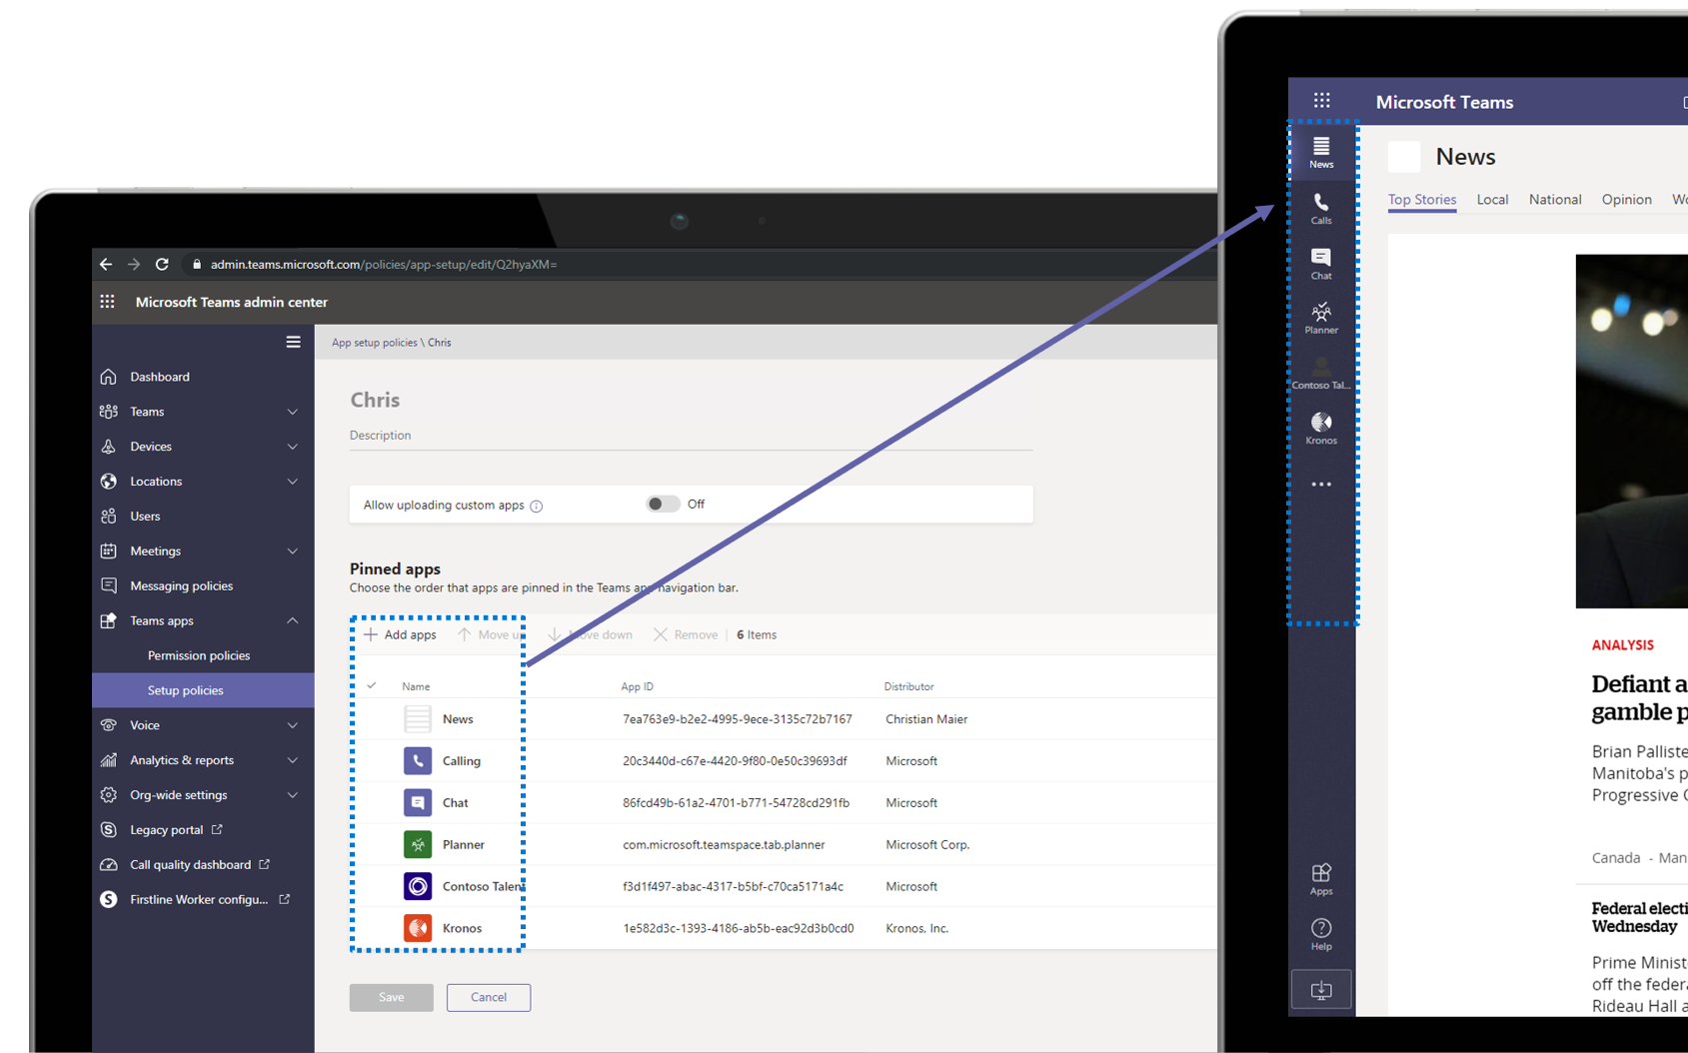Click the ANALYSIS label above headline
Image resolution: width=1688 pixels, height=1053 pixels.
(1623, 645)
